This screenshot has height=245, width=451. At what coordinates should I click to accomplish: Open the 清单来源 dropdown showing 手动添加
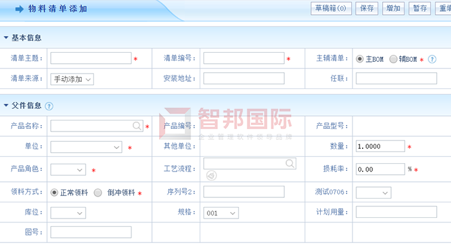[x=72, y=79]
